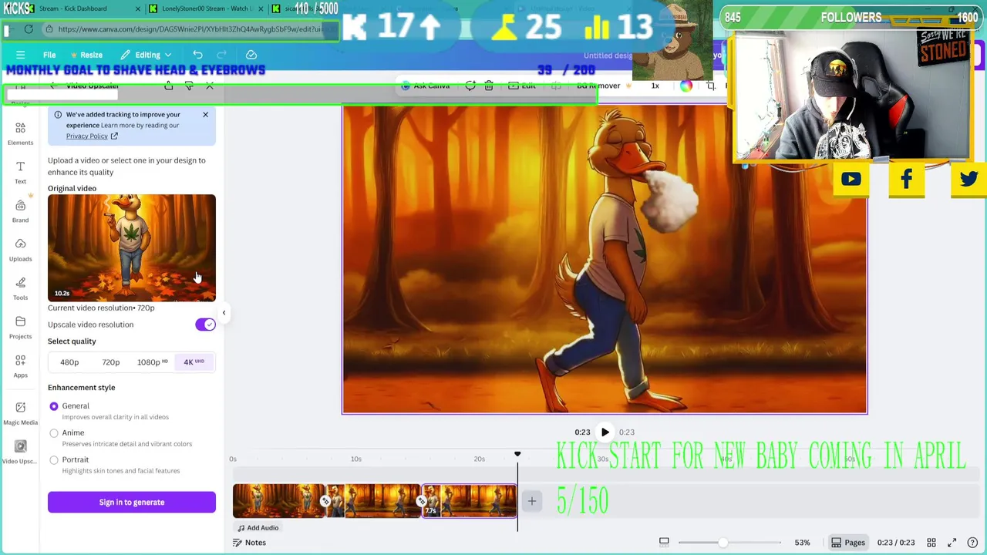The image size is (987, 555).
Task: Dismiss the tracking privacy notice
Action: click(205, 115)
